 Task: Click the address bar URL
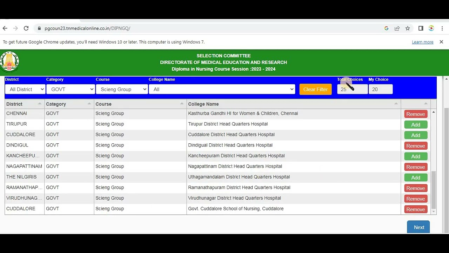point(87,28)
